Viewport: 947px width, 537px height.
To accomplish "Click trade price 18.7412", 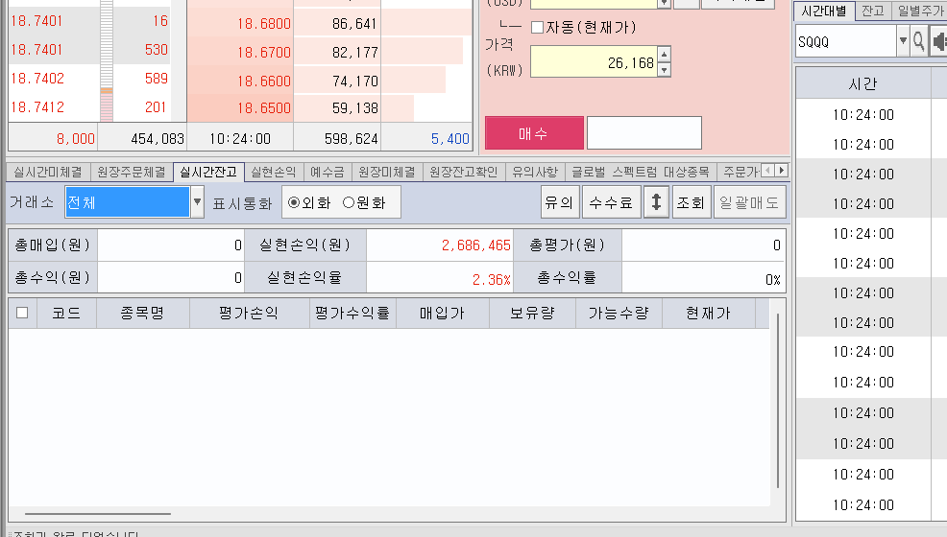I will (x=36, y=107).
